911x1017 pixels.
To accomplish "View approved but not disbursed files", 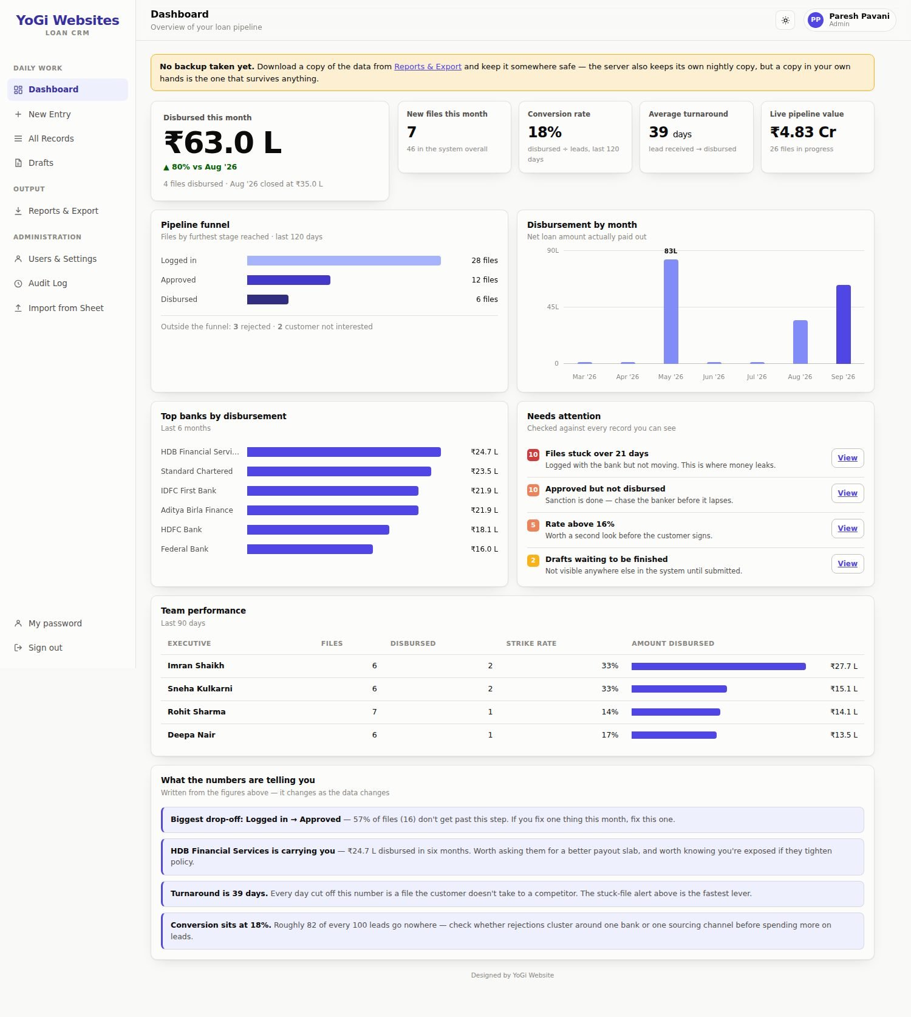I will point(847,493).
